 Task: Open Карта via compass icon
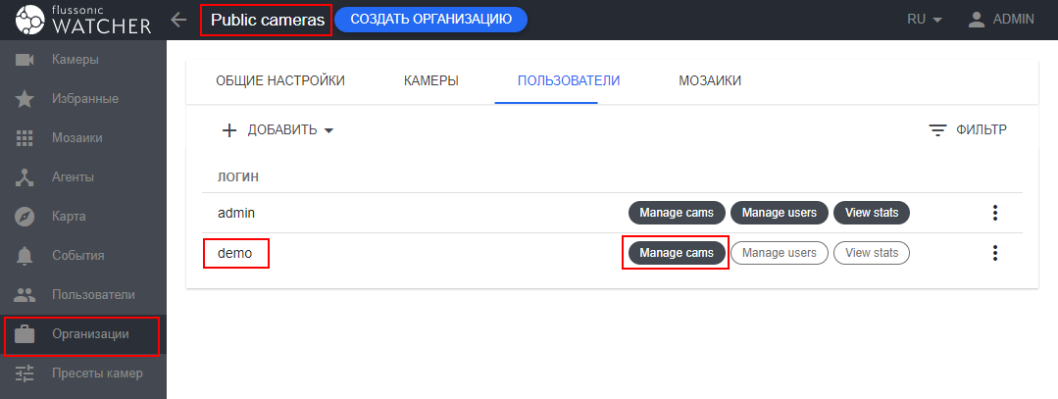tap(26, 217)
